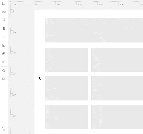The height and width of the screenshot is (134, 143).
Task: Add a radio button widget from toolbar
Action: click(x=4, y=54)
